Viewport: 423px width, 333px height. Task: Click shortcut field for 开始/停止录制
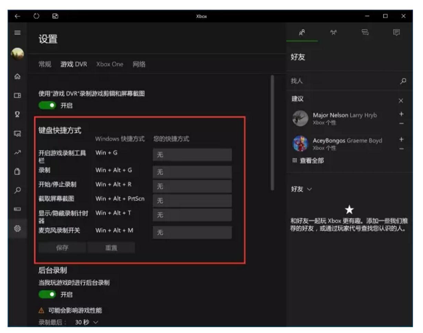click(x=192, y=186)
